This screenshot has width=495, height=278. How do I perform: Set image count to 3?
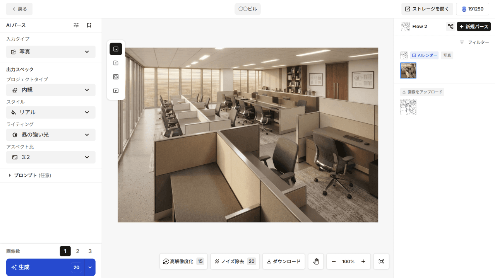90,251
